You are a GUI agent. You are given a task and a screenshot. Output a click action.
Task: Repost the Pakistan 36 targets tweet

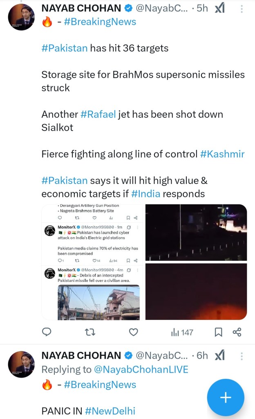pyautogui.click(x=90, y=332)
